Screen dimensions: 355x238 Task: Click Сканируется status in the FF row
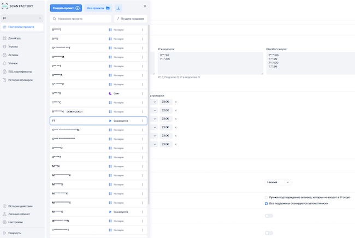(121, 121)
